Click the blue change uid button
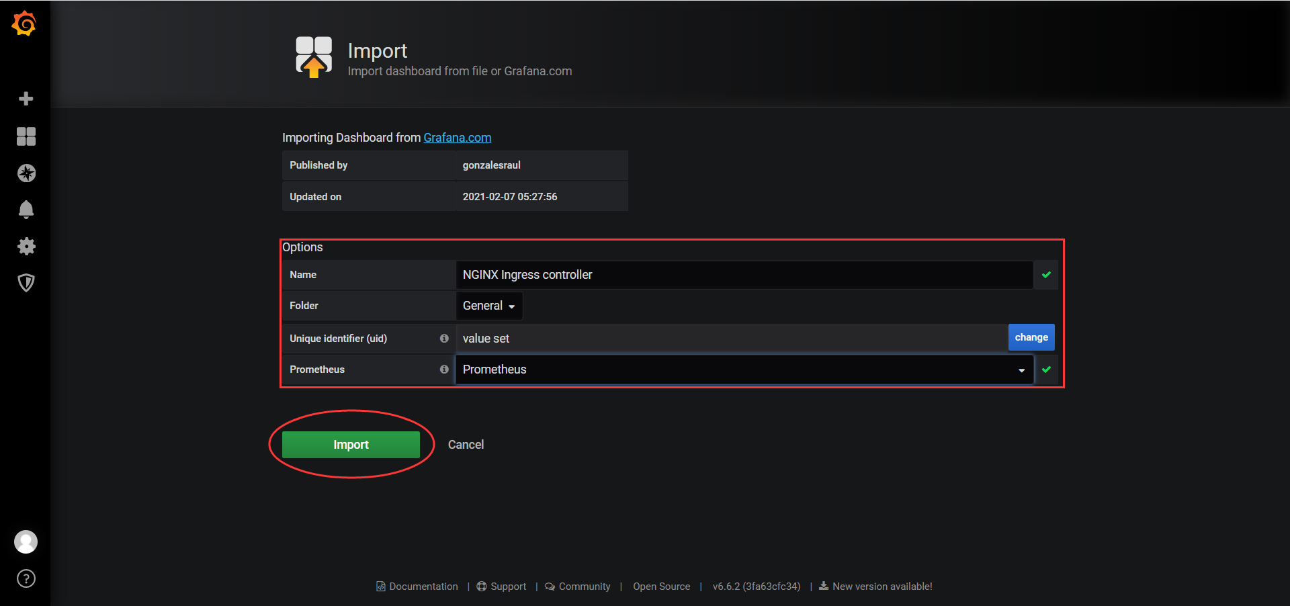Screen dimensions: 1290x606 coord(1031,337)
